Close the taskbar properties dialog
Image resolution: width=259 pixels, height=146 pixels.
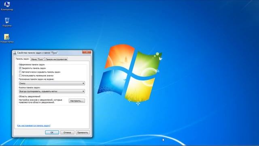(x=87, y=52)
